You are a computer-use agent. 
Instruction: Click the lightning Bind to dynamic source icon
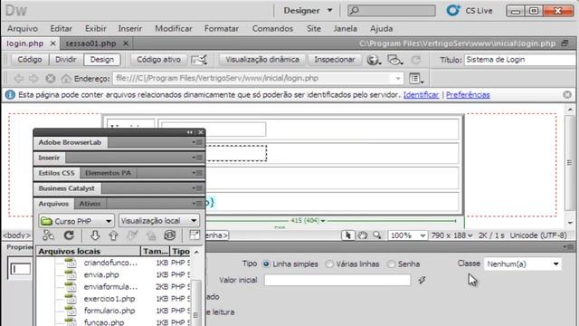422,280
